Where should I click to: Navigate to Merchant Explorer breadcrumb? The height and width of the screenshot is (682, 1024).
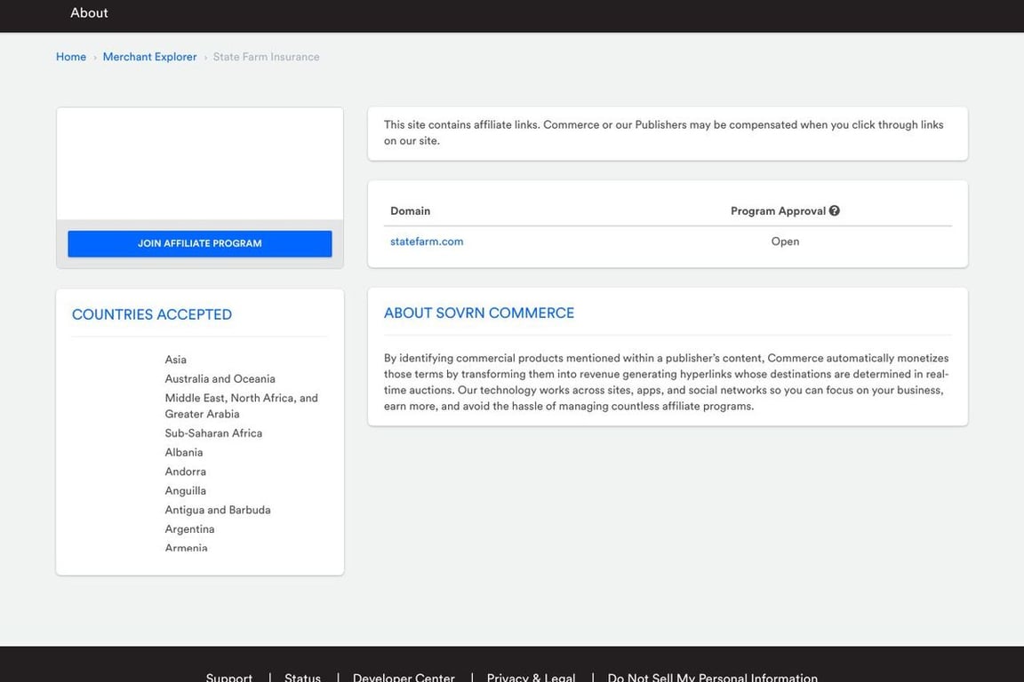coord(149,57)
